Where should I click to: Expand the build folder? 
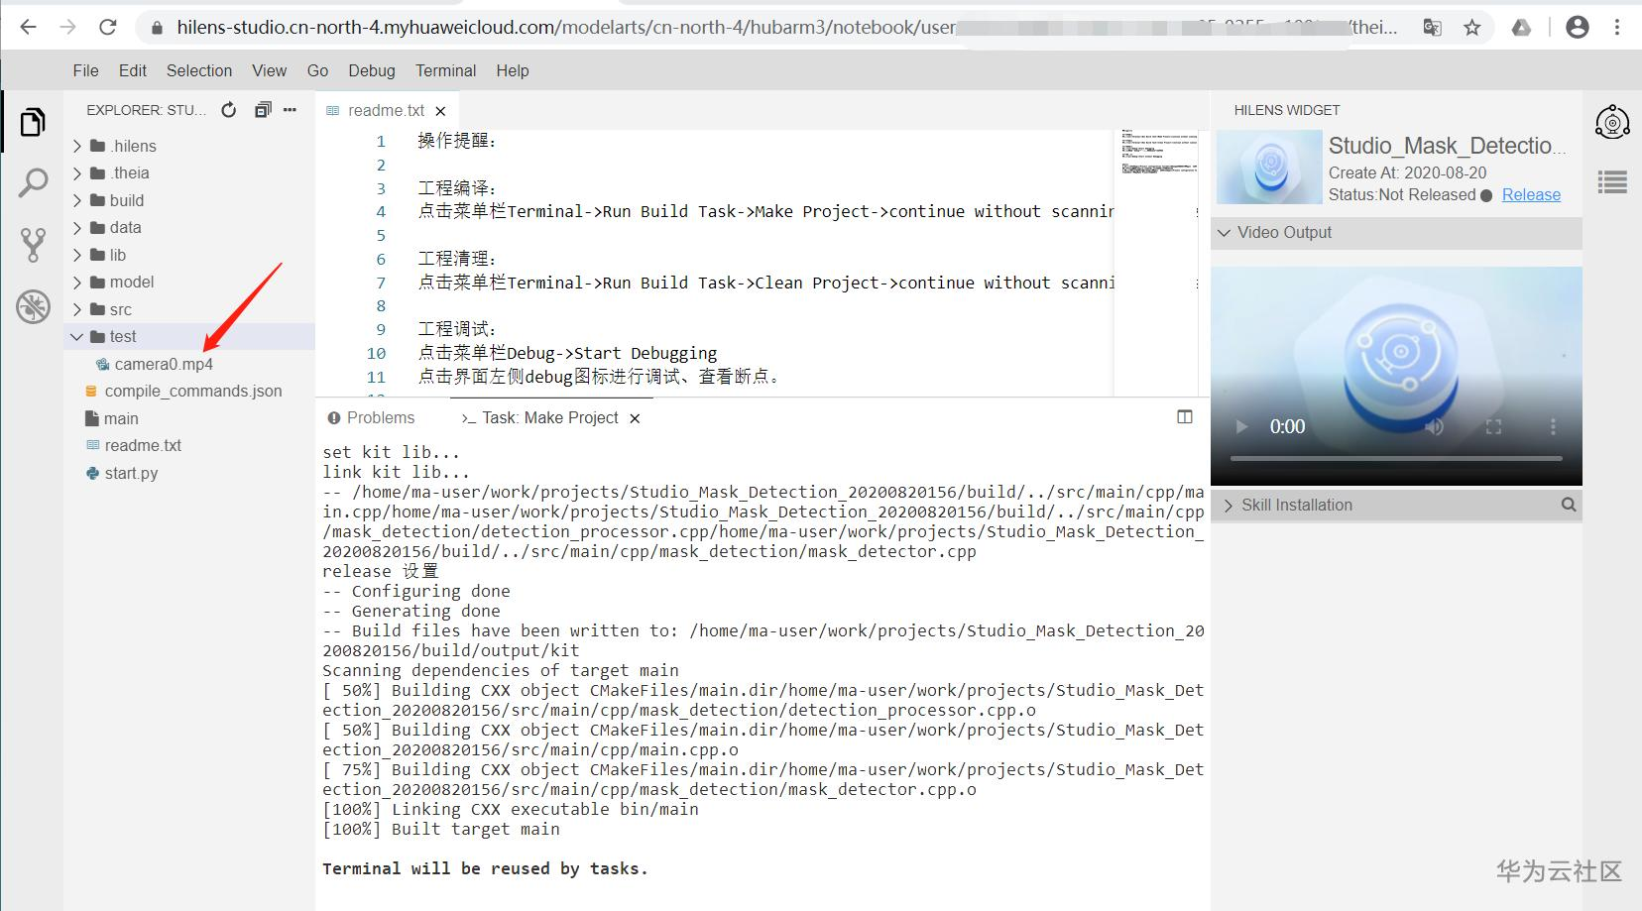(x=77, y=200)
